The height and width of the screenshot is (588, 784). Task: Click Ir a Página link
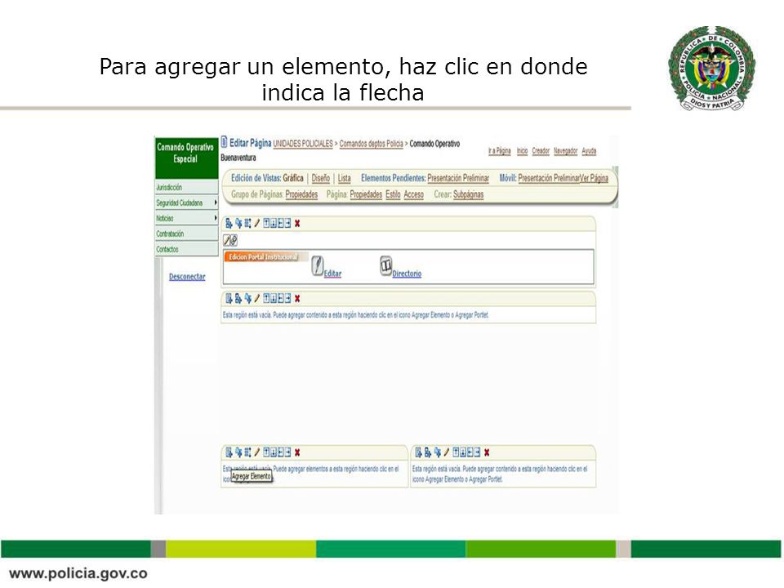point(500,150)
